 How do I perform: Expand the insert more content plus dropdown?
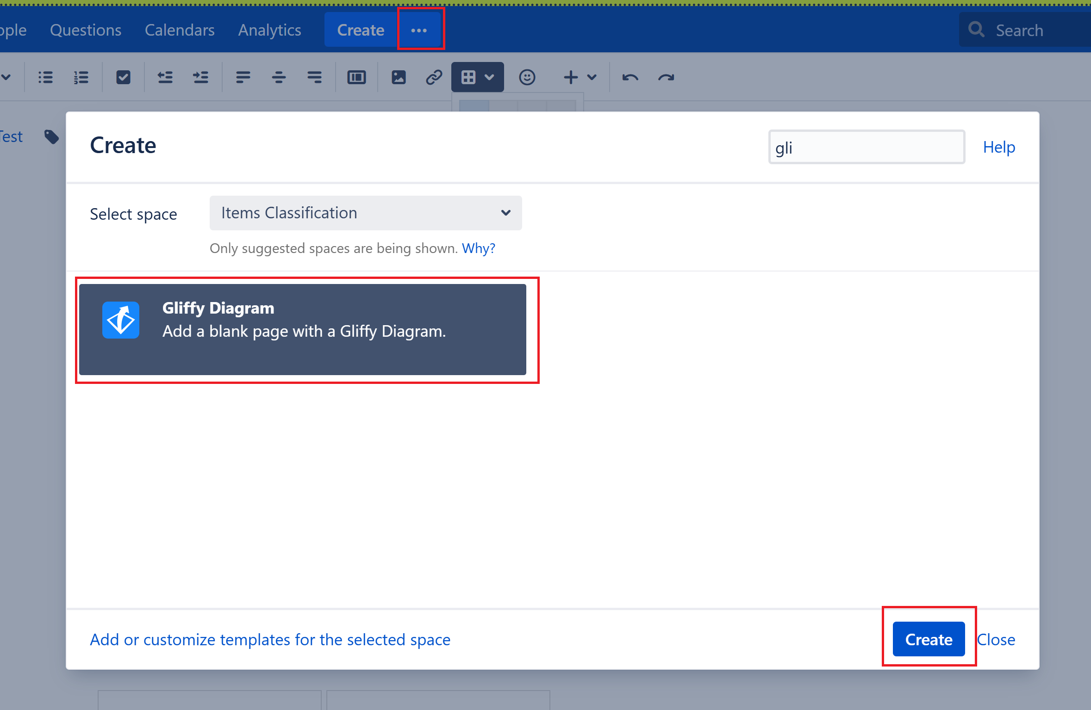[580, 77]
